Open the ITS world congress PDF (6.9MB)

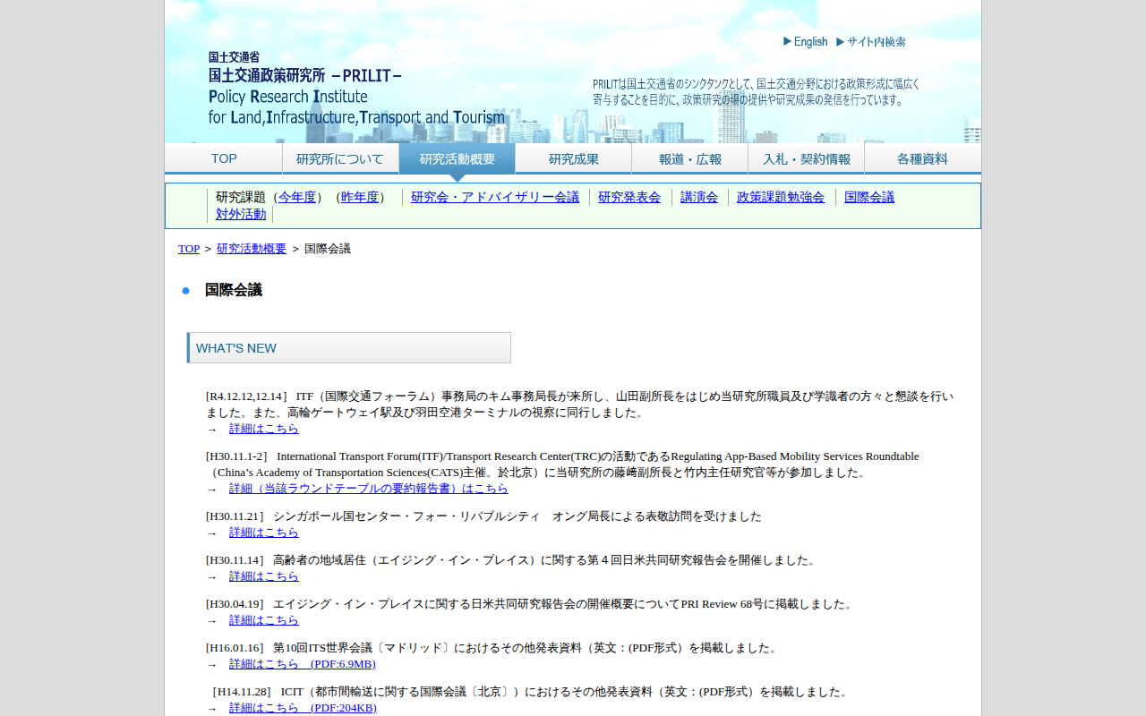[x=303, y=664]
